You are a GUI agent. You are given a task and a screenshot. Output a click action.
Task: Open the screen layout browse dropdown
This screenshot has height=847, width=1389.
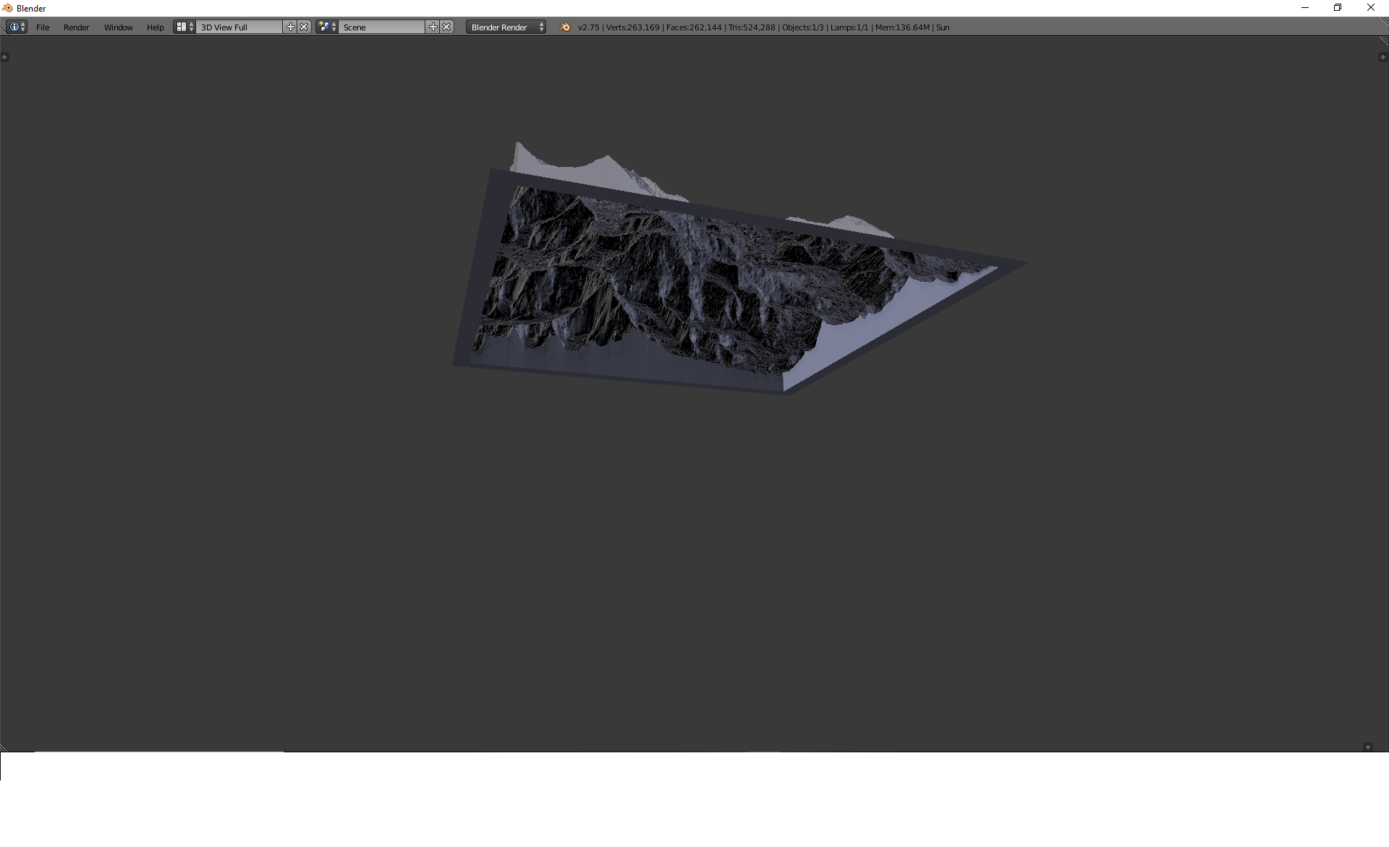point(184,27)
